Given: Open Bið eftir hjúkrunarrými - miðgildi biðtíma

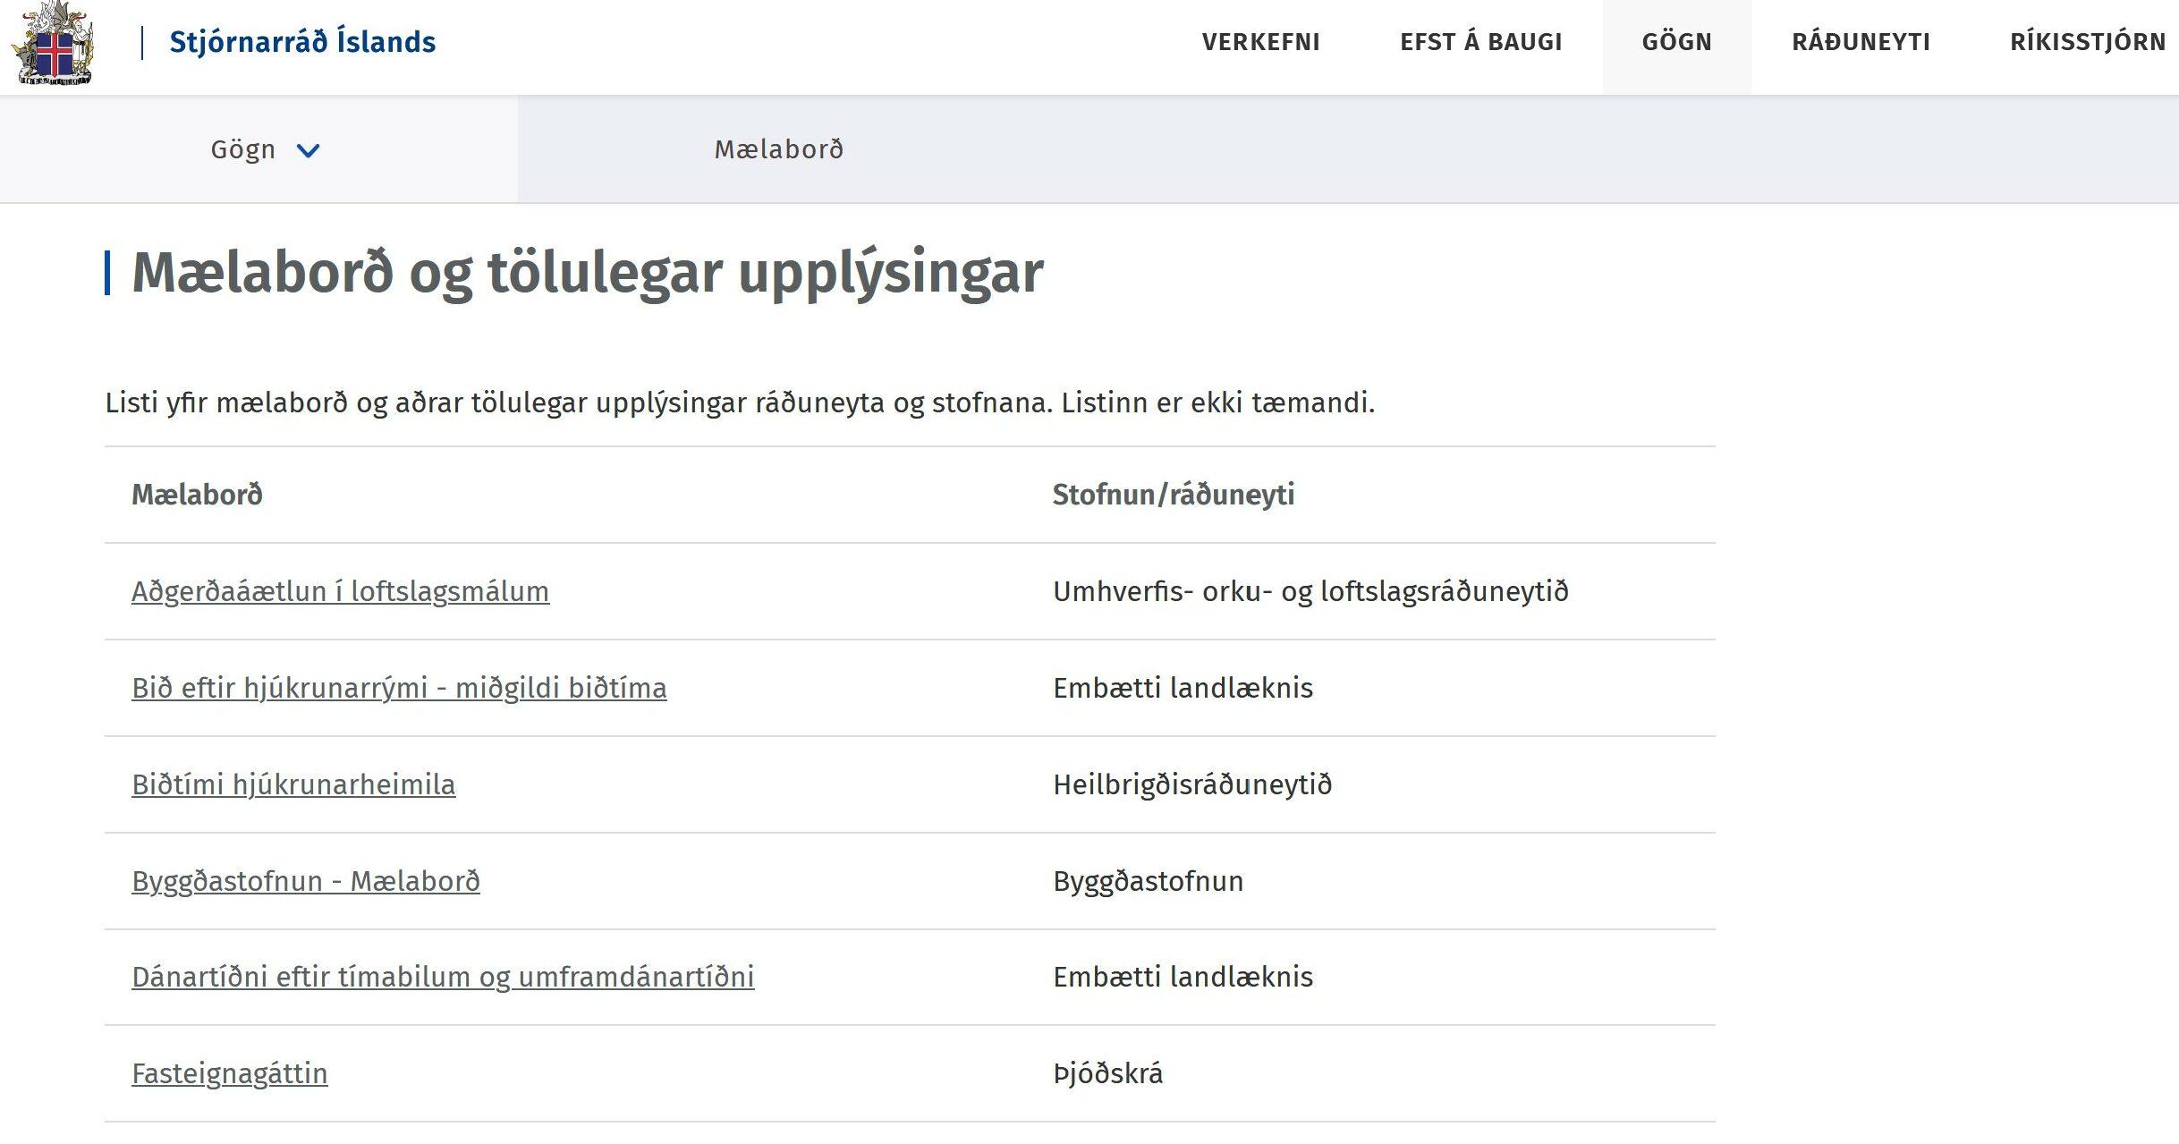Looking at the screenshot, I should pos(399,689).
